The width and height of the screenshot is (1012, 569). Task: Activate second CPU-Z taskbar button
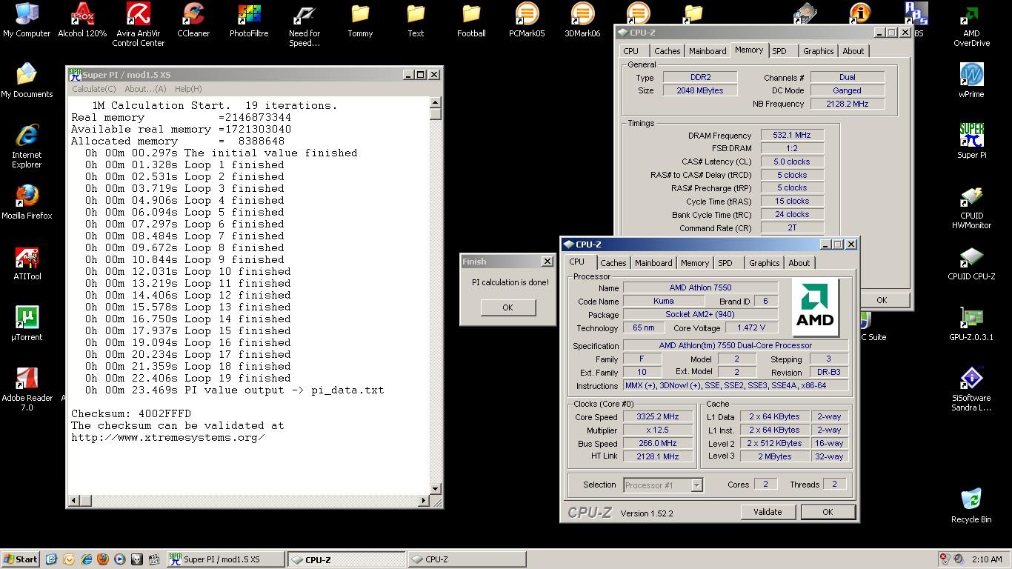(x=467, y=559)
